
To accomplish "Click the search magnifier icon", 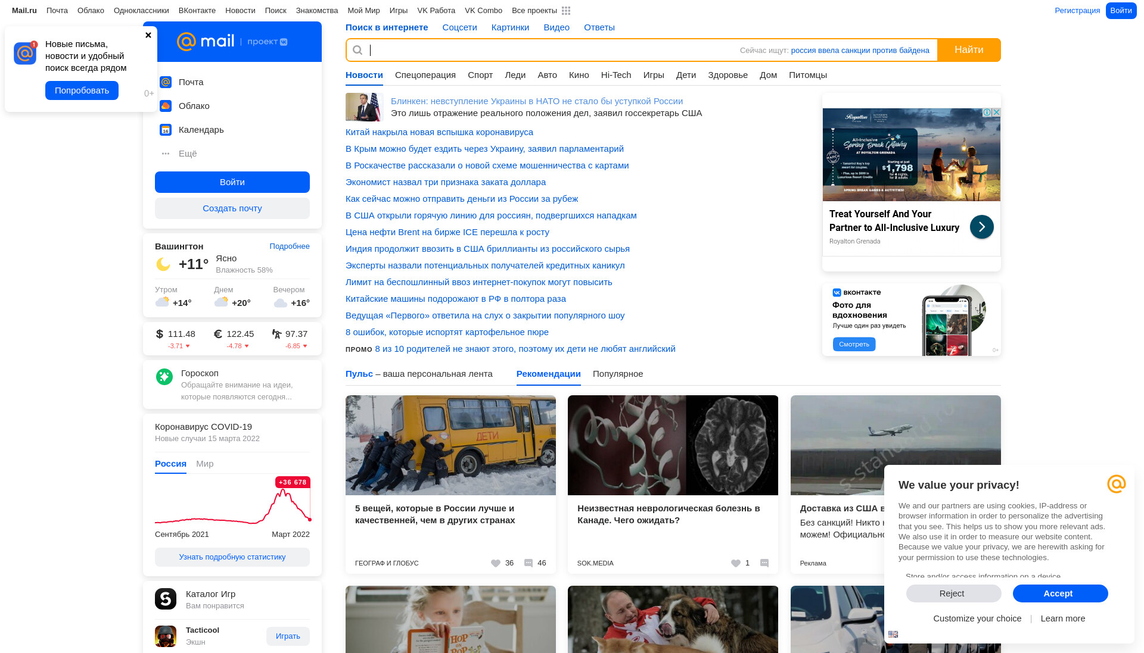I will tap(357, 50).
